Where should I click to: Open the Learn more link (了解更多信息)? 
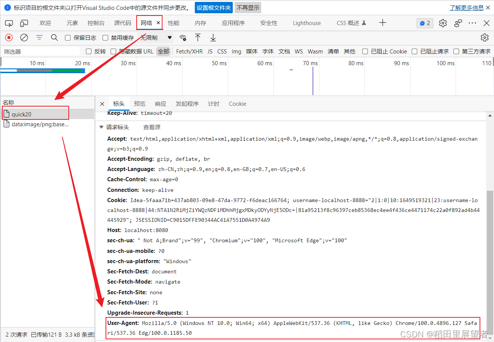(467, 8)
